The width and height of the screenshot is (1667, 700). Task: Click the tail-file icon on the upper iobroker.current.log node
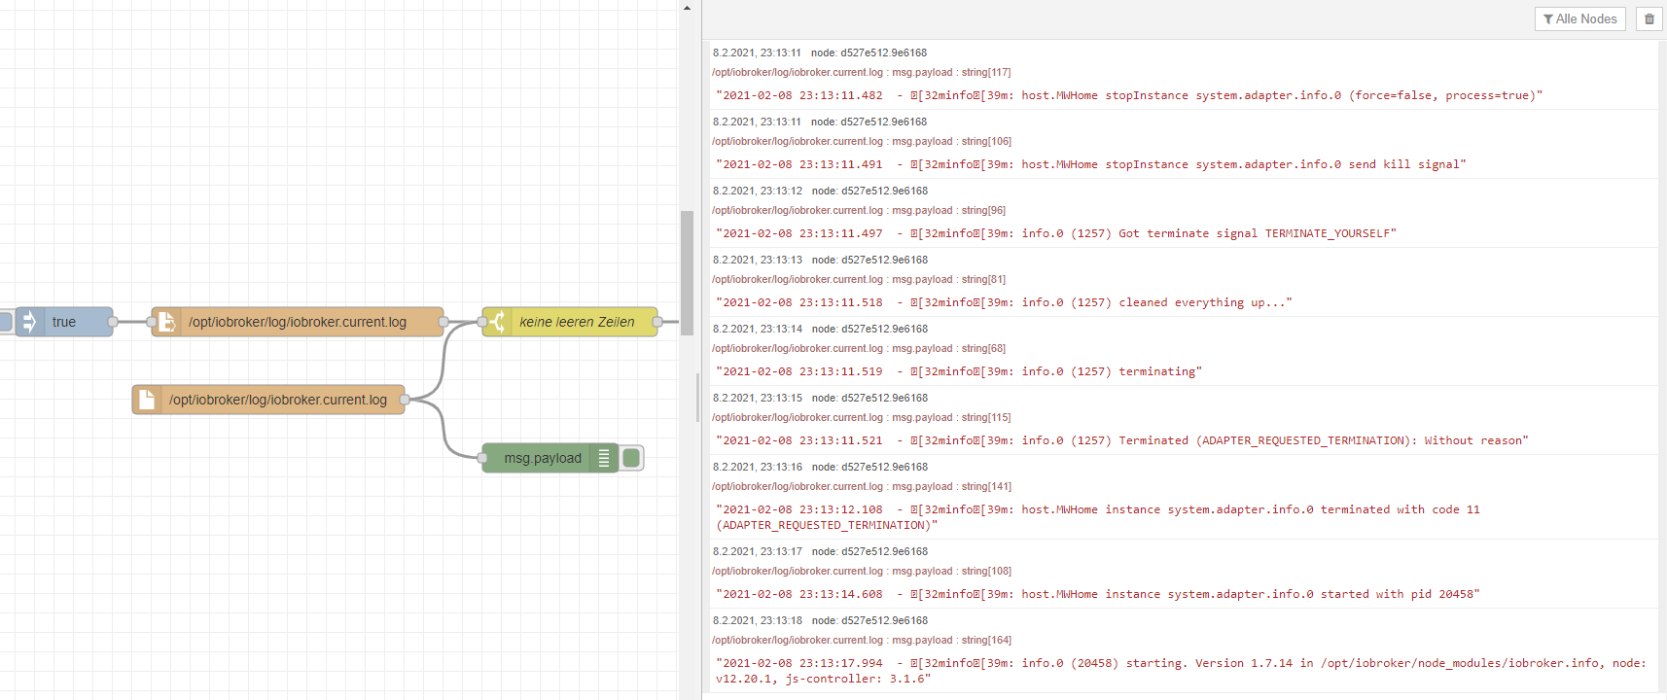(x=166, y=322)
